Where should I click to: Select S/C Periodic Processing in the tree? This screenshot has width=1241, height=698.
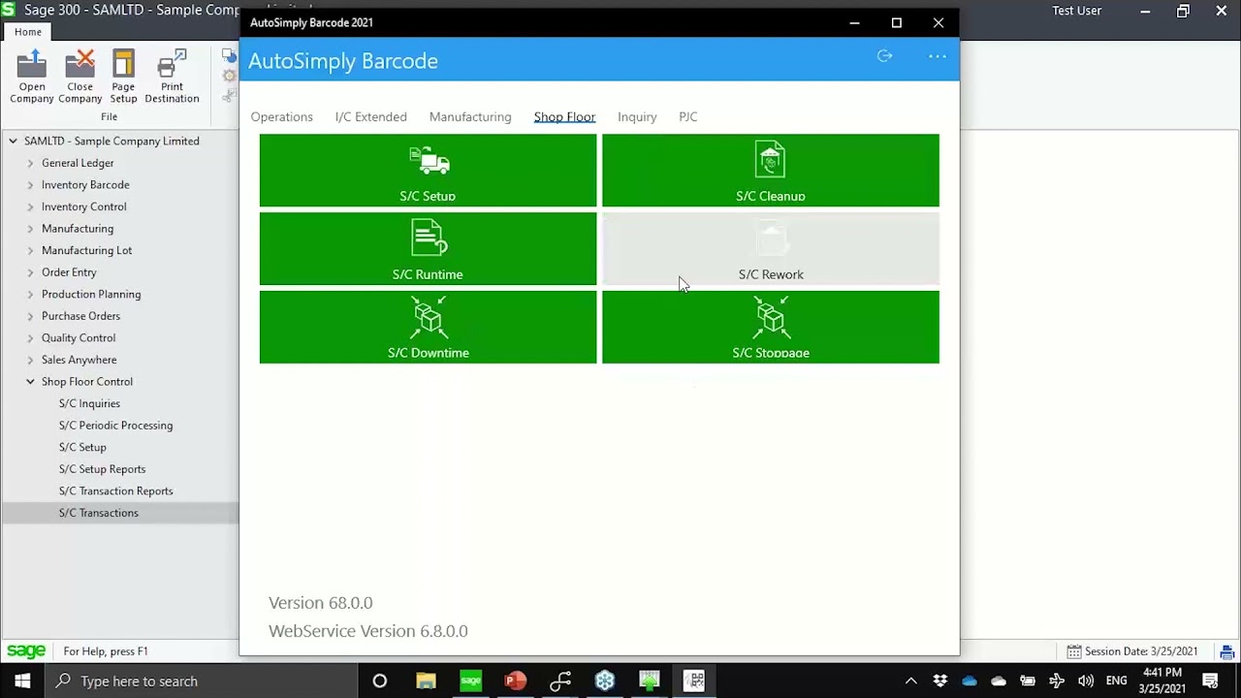(x=115, y=426)
